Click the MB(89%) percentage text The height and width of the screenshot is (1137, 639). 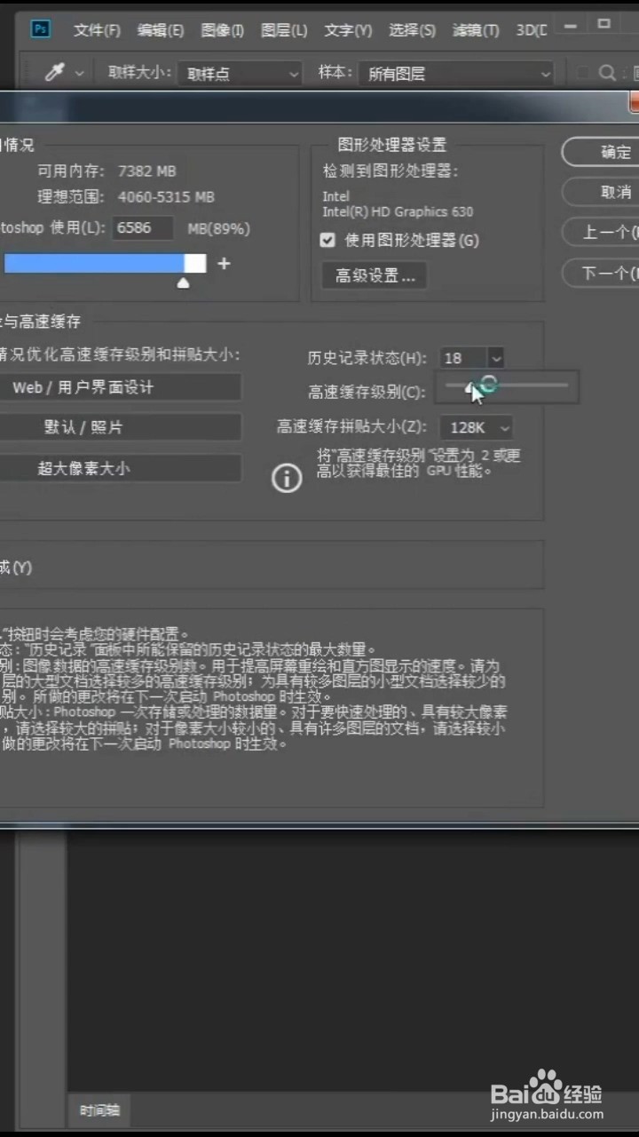[218, 228]
